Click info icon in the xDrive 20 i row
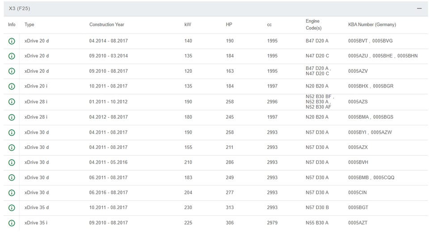This screenshot has width=429, height=239. tap(12, 87)
